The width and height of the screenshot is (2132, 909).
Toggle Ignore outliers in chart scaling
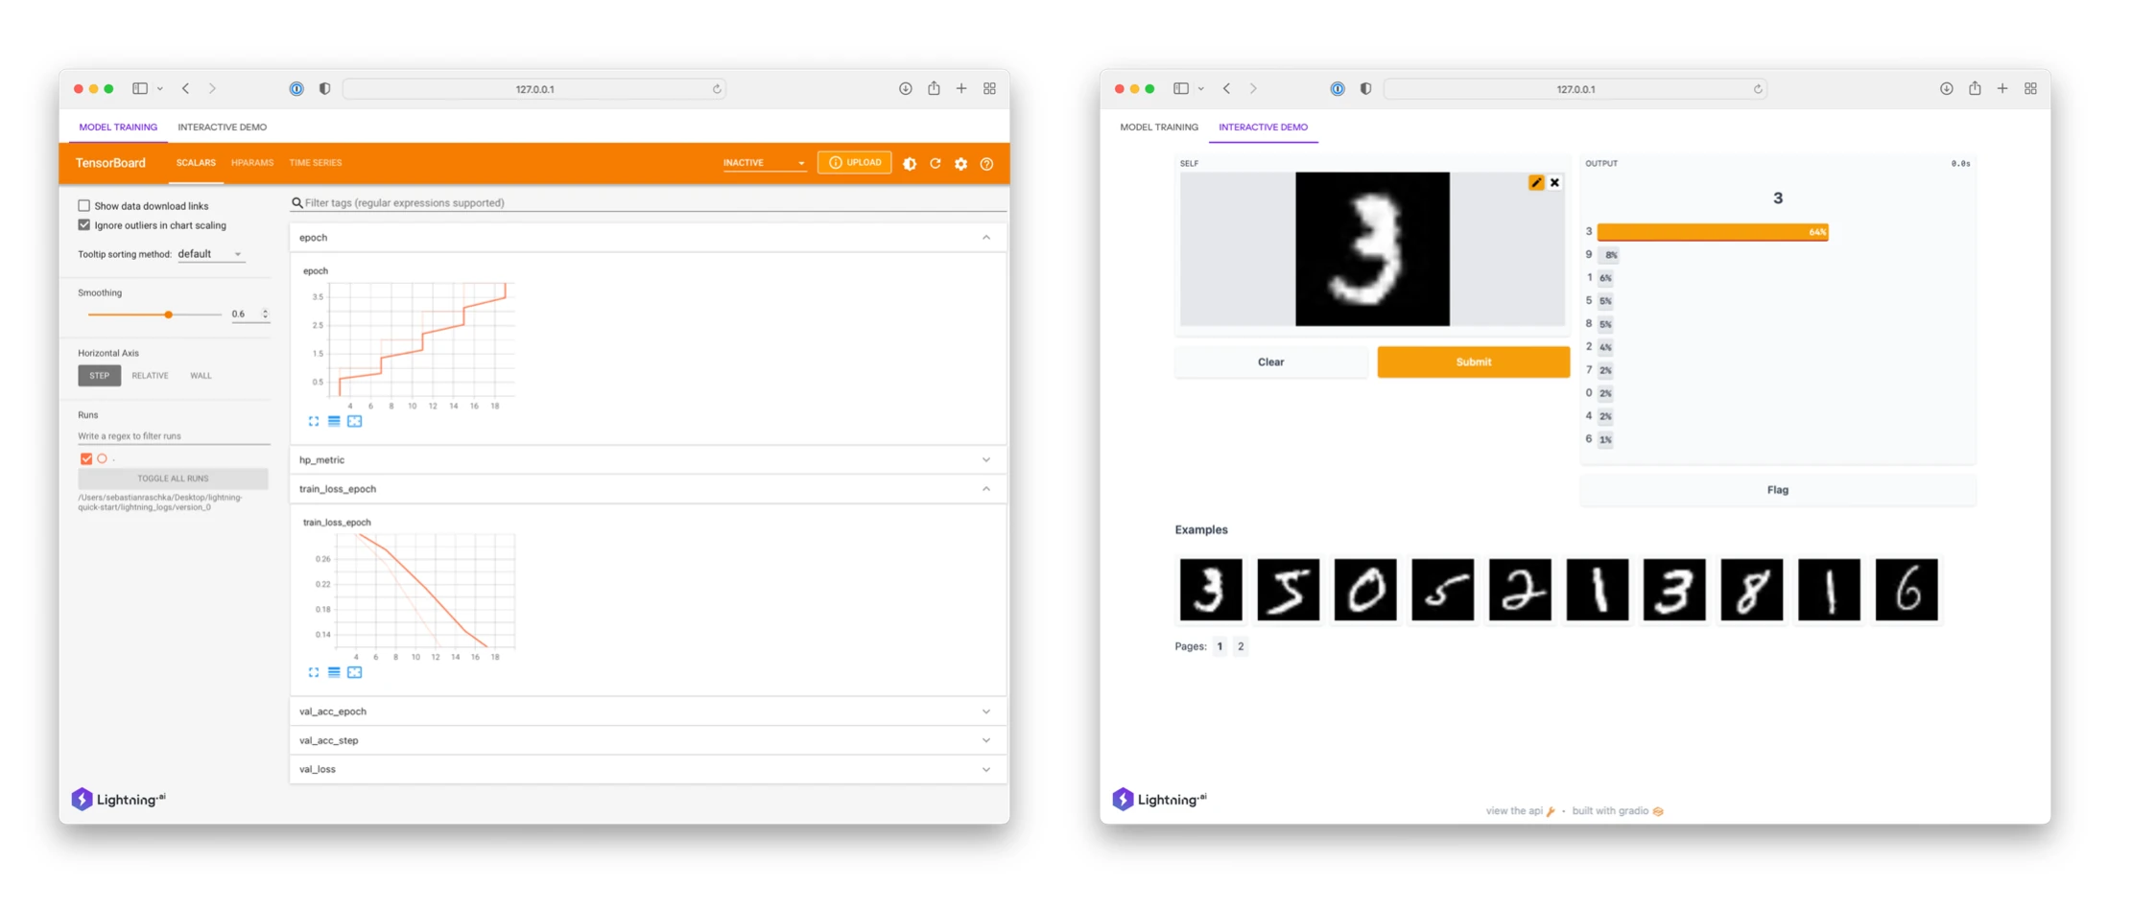click(x=84, y=225)
